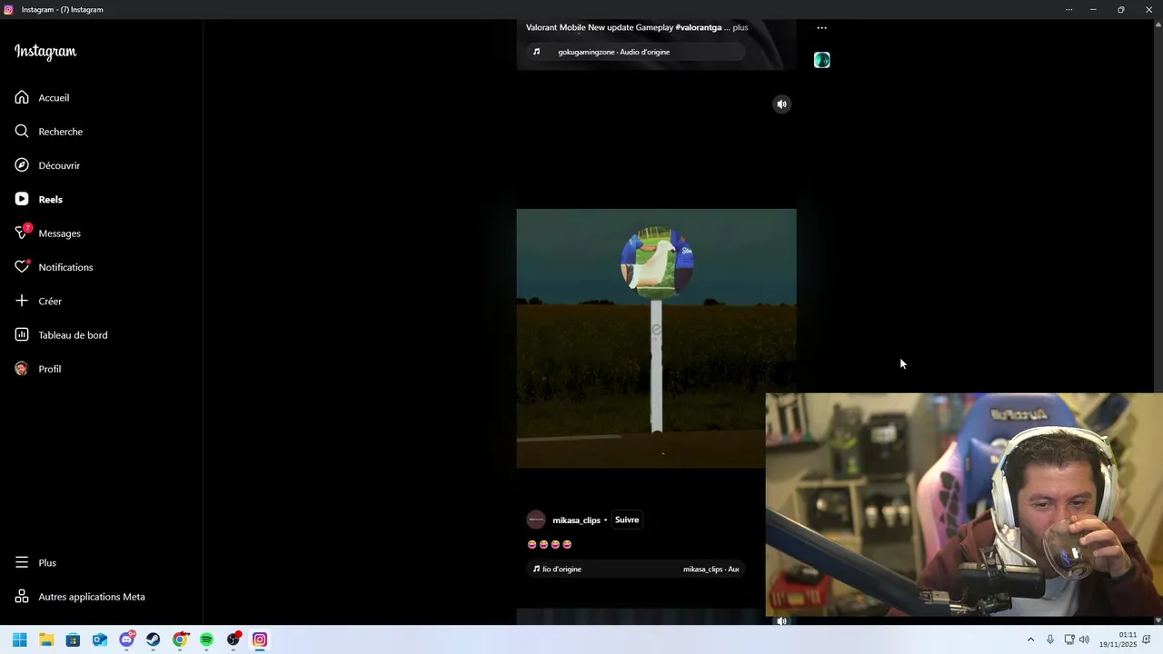Open Outlook from taskbar
This screenshot has height=654, width=1163.
[100, 639]
